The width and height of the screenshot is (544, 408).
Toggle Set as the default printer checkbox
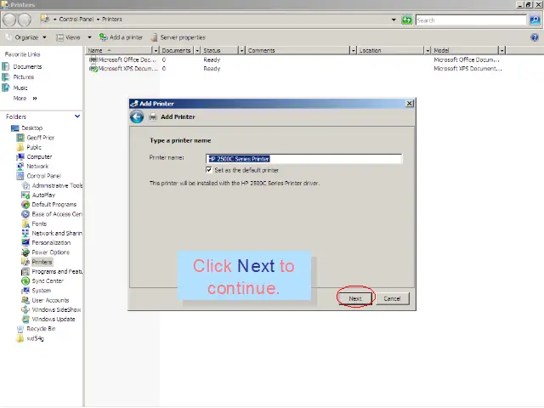[209, 170]
